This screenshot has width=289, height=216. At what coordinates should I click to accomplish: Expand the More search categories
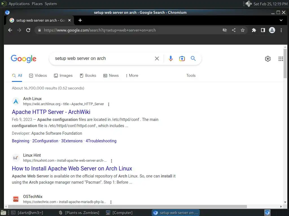pyautogui.click(x=132, y=75)
